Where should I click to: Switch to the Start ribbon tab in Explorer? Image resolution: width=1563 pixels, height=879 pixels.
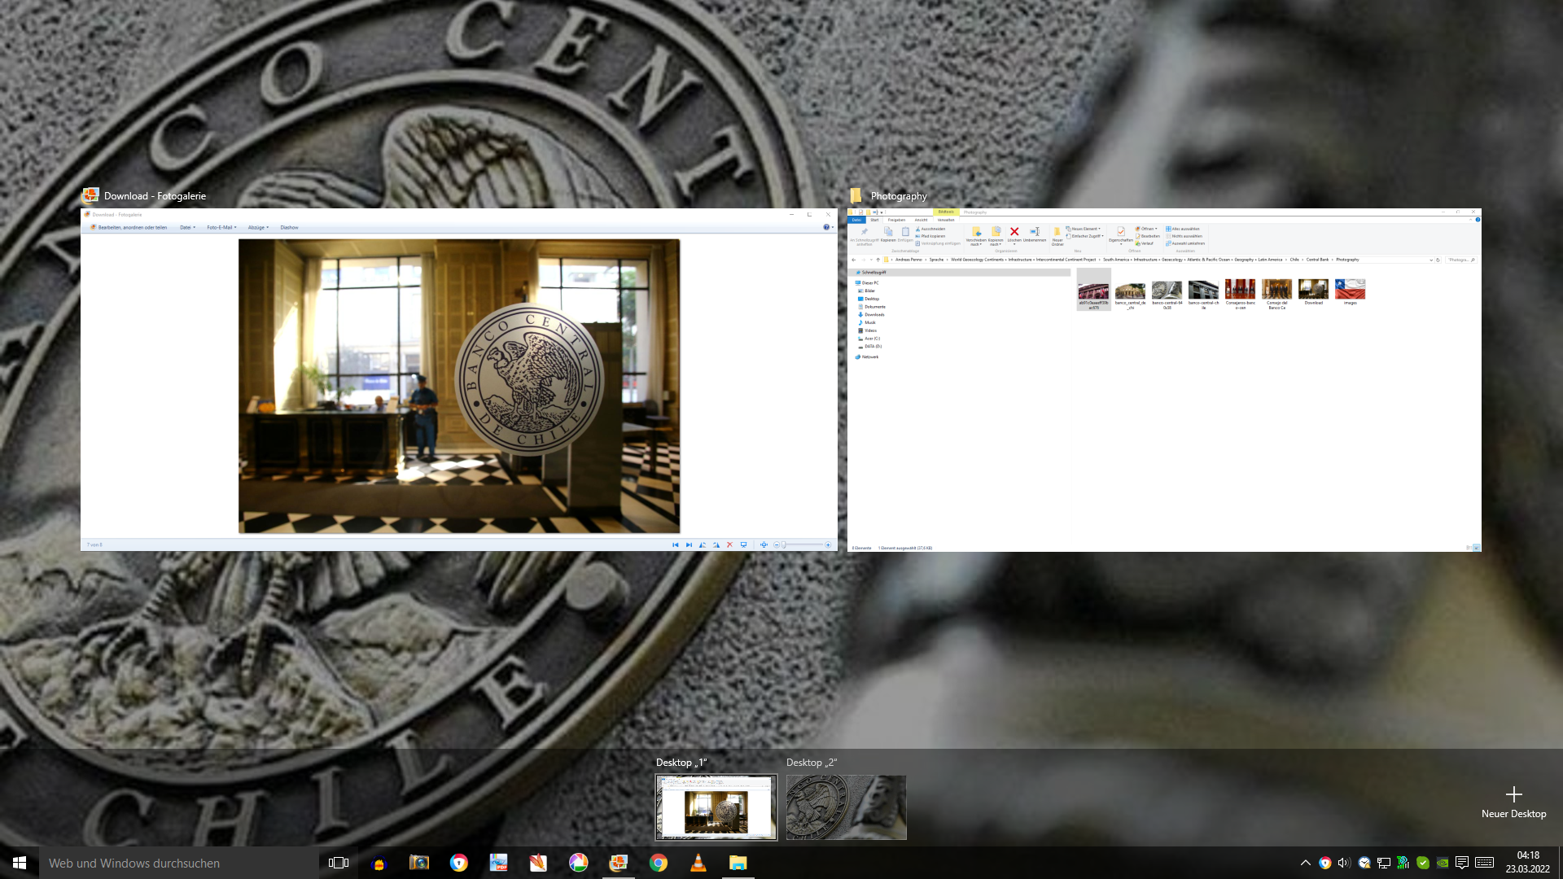tap(874, 220)
